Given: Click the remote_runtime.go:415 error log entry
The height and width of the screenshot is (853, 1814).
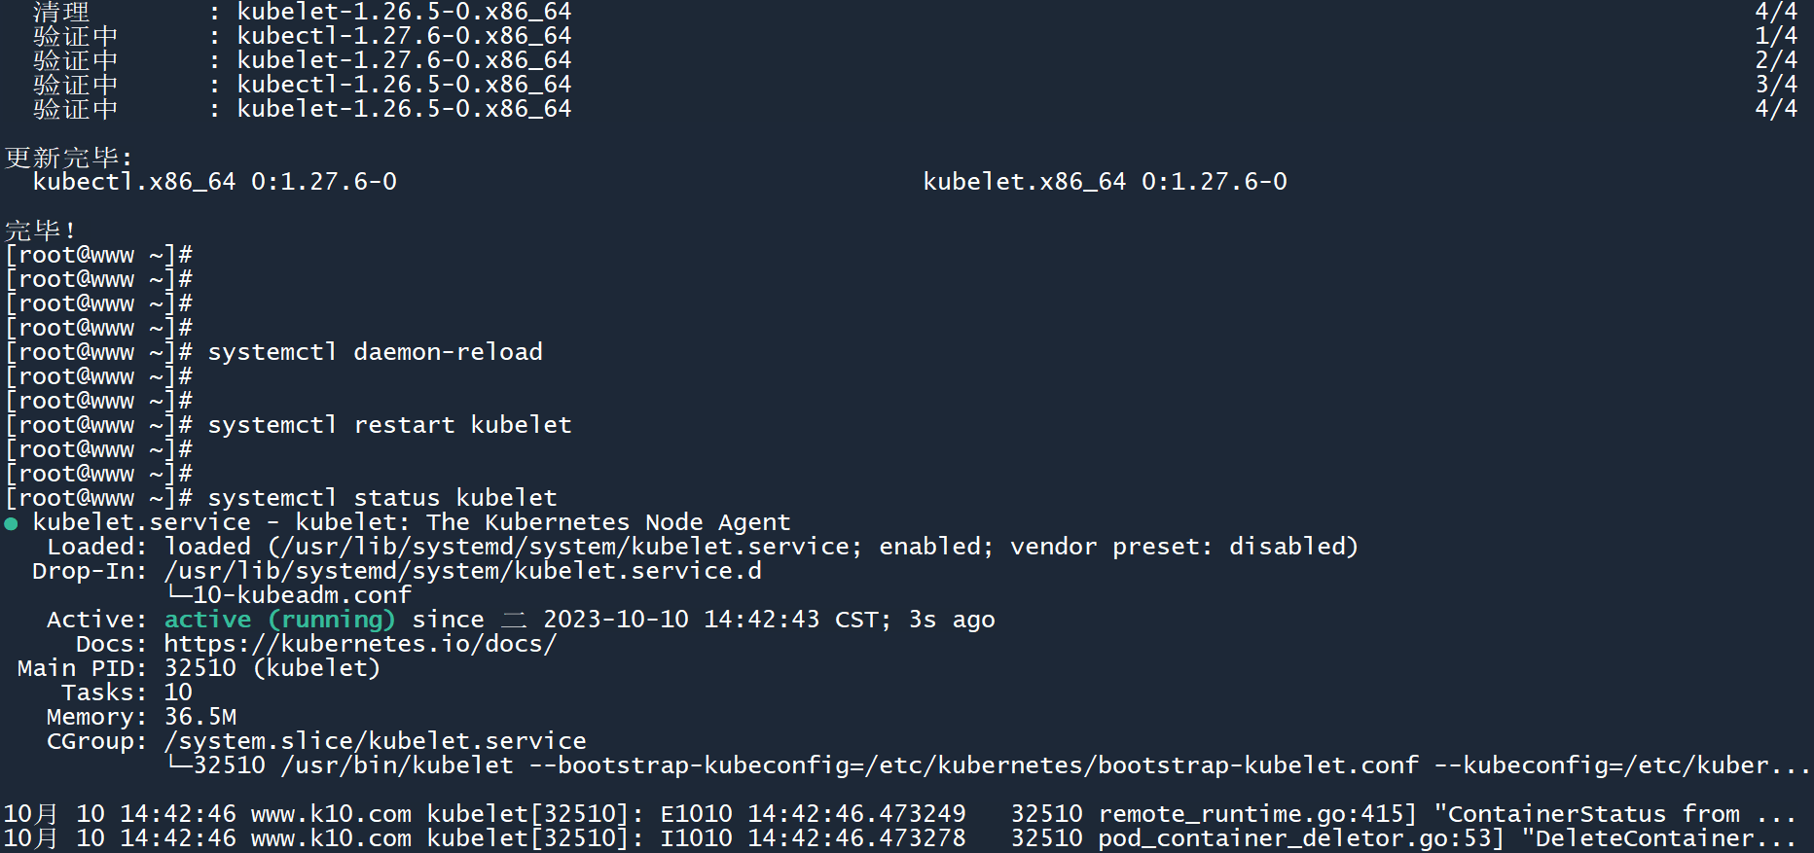Looking at the screenshot, I should (1257, 814).
